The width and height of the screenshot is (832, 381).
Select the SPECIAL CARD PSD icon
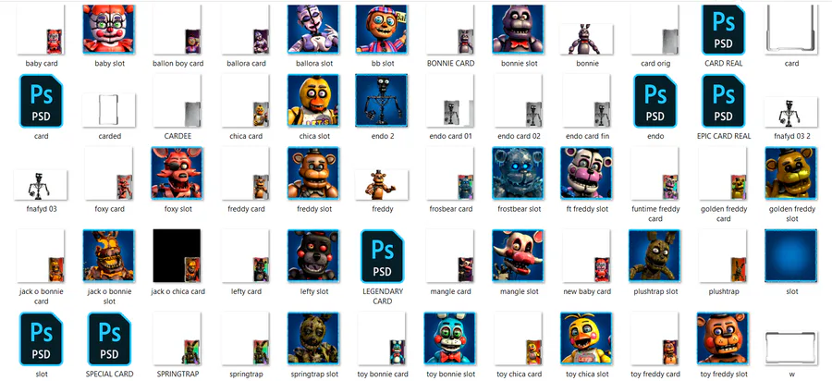coord(109,339)
